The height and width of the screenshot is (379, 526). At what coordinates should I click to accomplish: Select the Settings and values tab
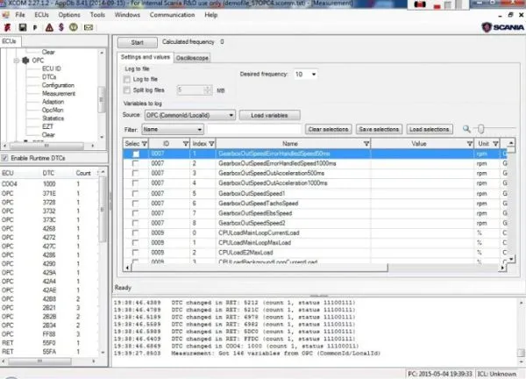[146, 57]
